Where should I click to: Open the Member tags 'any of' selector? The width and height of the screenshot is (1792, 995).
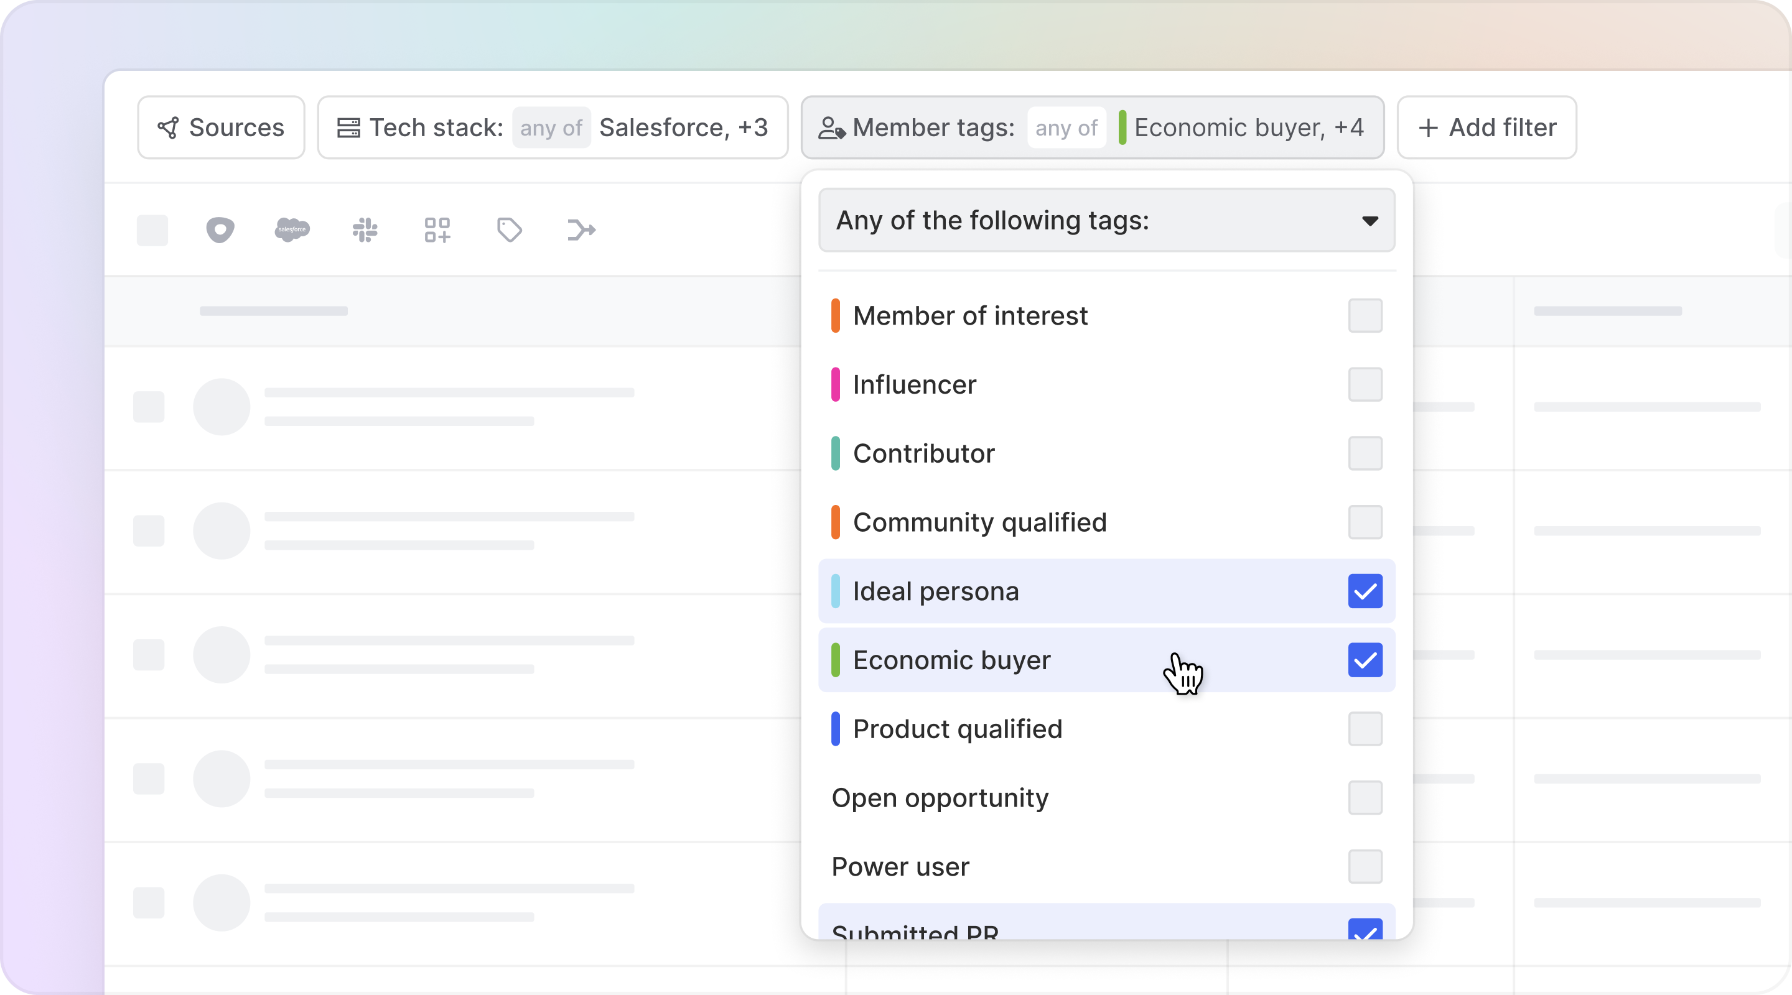pyautogui.click(x=1066, y=127)
